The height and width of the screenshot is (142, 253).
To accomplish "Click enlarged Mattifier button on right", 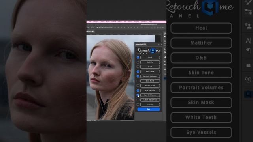I will [x=201, y=43].
